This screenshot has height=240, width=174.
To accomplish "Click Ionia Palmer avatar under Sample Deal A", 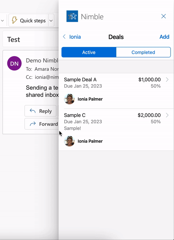I will [x=69, y=99].
